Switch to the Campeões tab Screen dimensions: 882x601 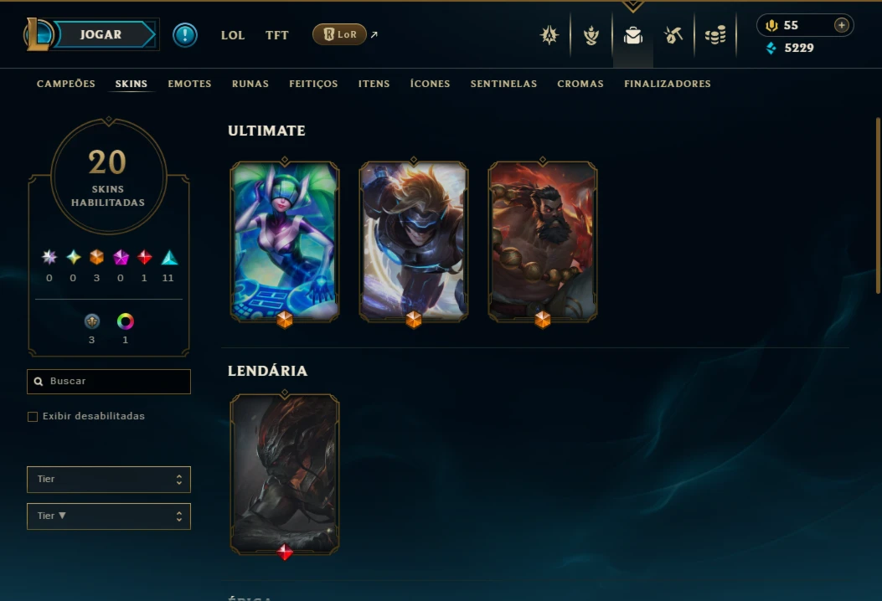click(66, 84)
